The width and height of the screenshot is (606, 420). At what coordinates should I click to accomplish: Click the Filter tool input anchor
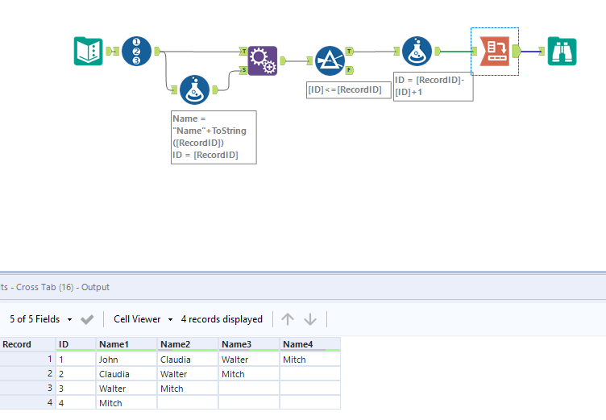(310, 60)
